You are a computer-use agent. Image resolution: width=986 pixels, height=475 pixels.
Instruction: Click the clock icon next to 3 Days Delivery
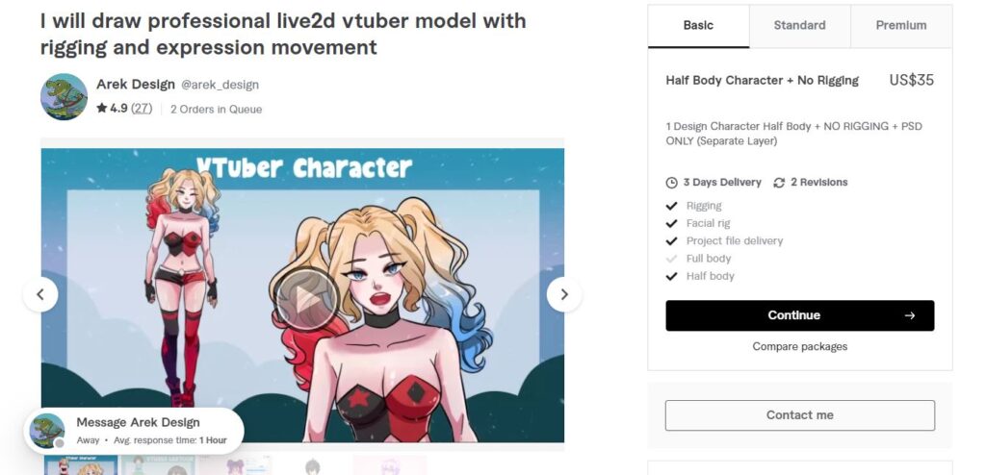pyautogui.click(x=671, y=183)
